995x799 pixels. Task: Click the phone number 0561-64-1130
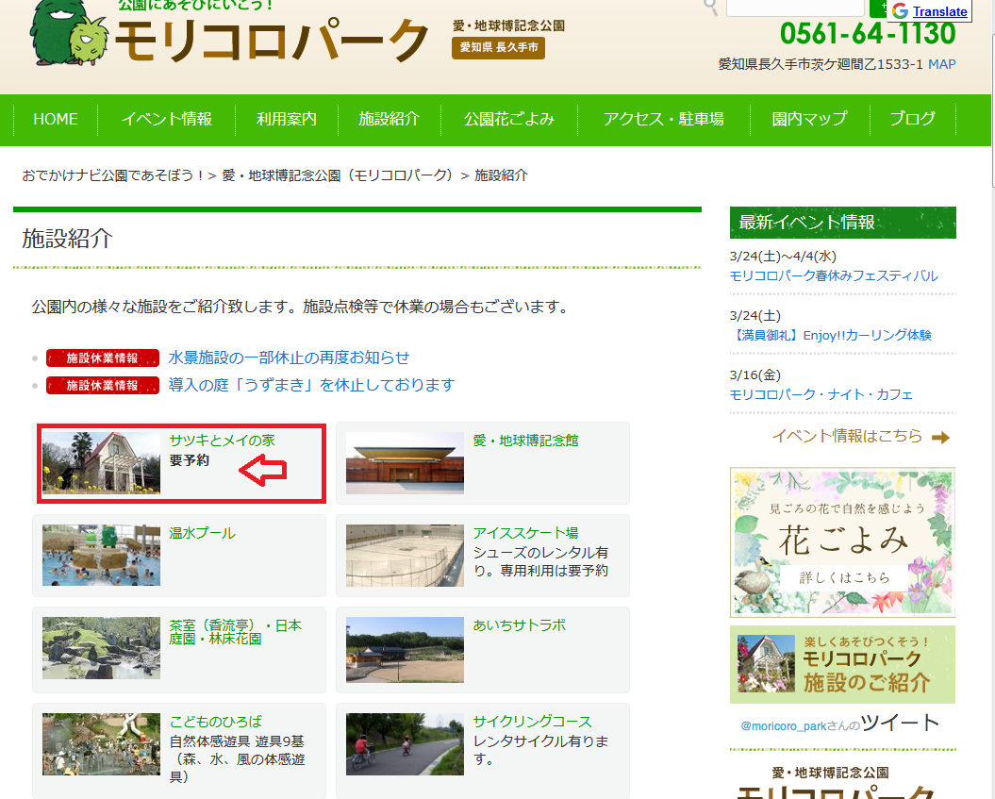[868, 34]
